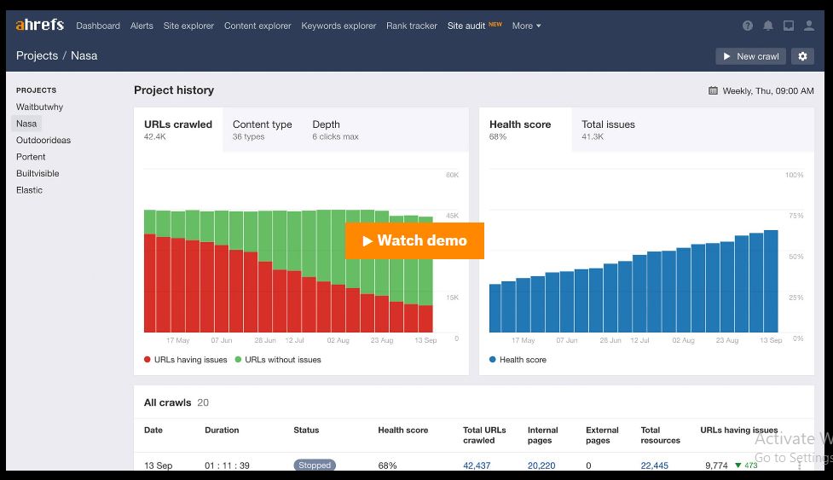Open the help question mark icon
The width and height of the screenshot is (833, 480).
(748, 26)
